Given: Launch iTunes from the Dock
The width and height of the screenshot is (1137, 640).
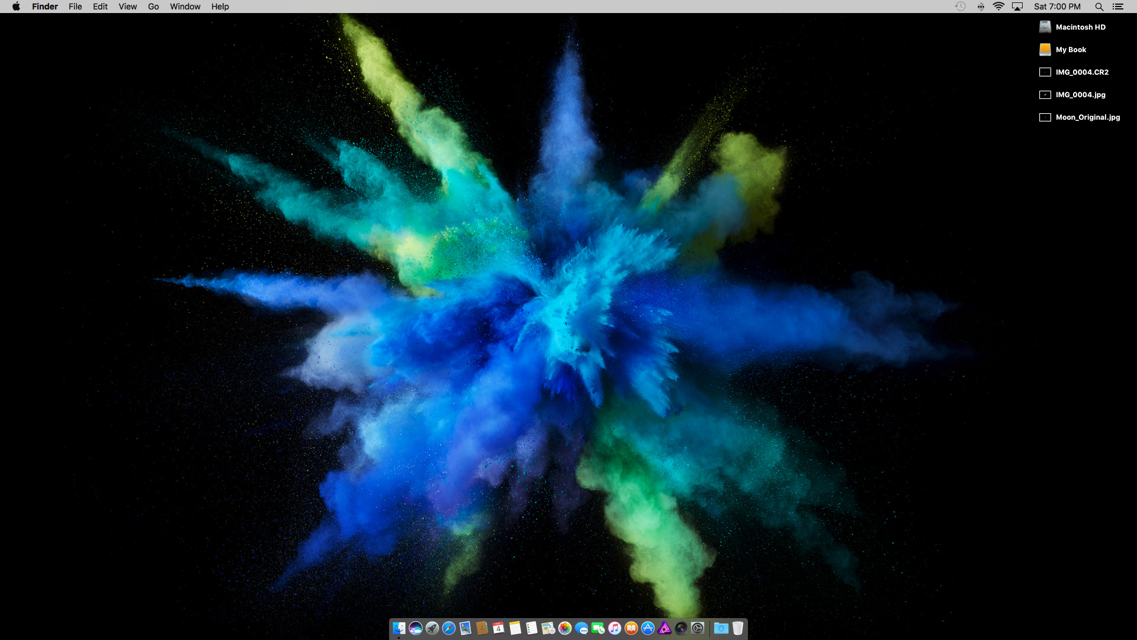Looking at the screenshot, I should pyautogui.click(x=615, y=628).
